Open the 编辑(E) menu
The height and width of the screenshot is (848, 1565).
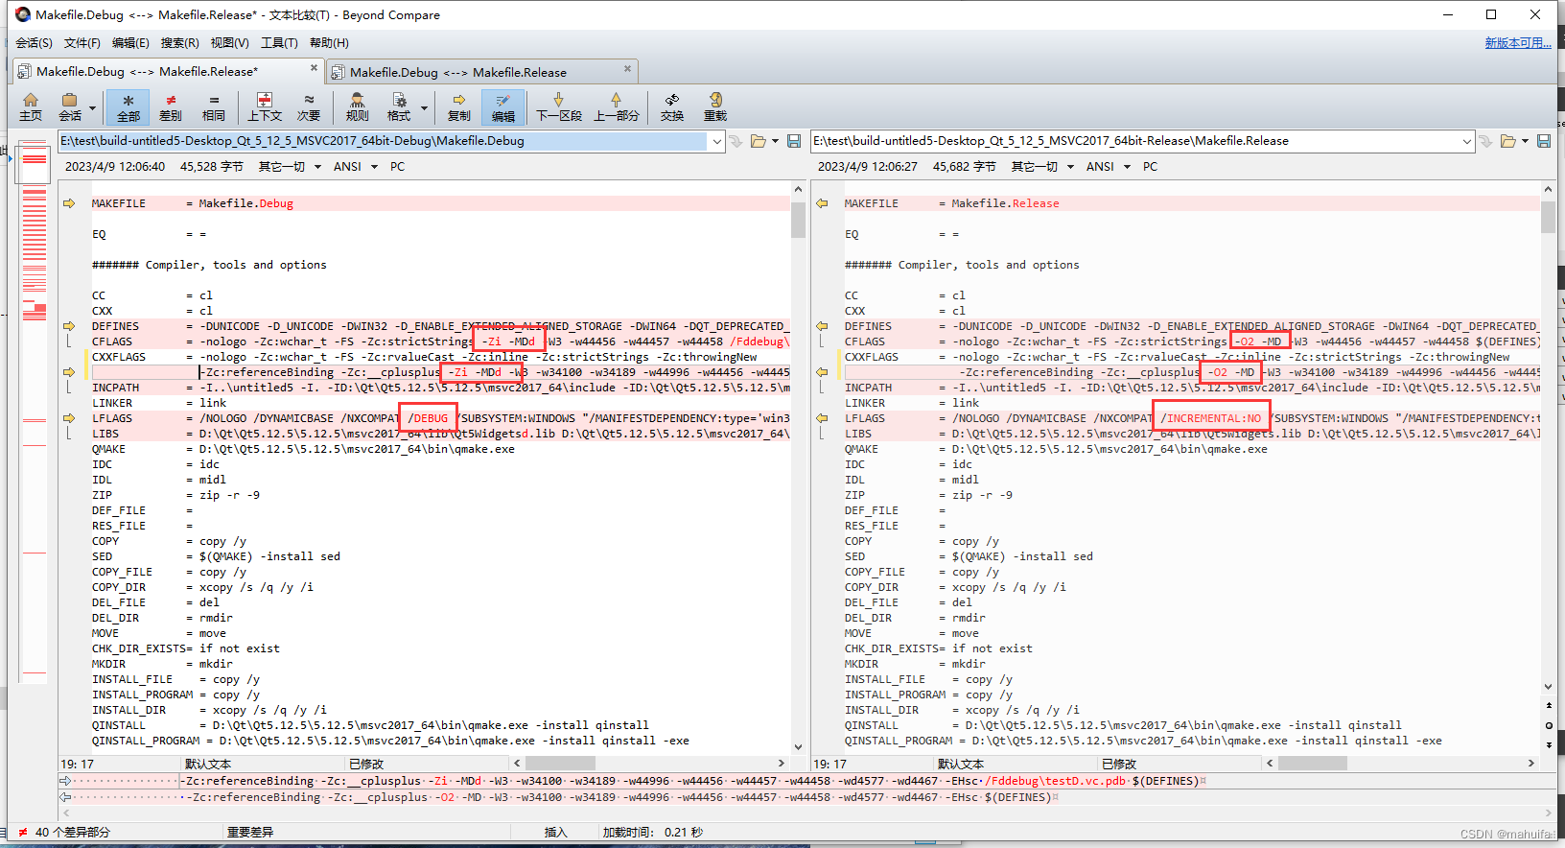130,43
